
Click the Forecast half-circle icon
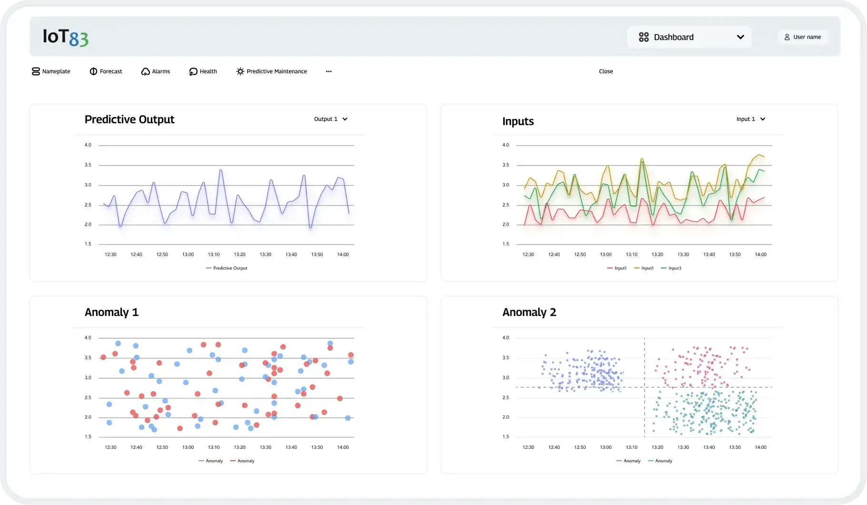(x=93, y=71)
